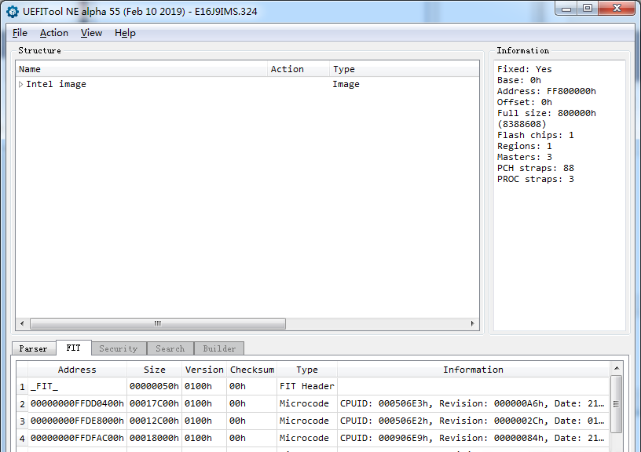Select the FIT tab
Screen dimensions: 641x452
(74, 348)
